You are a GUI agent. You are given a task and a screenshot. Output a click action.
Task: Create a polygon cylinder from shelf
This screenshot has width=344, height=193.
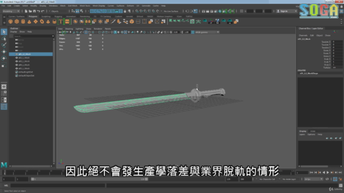pos(23,21)
